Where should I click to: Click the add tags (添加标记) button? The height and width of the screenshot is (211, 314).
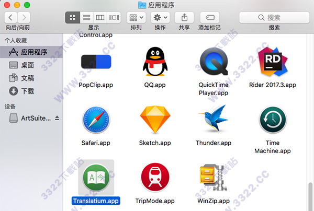coord(210,18)
